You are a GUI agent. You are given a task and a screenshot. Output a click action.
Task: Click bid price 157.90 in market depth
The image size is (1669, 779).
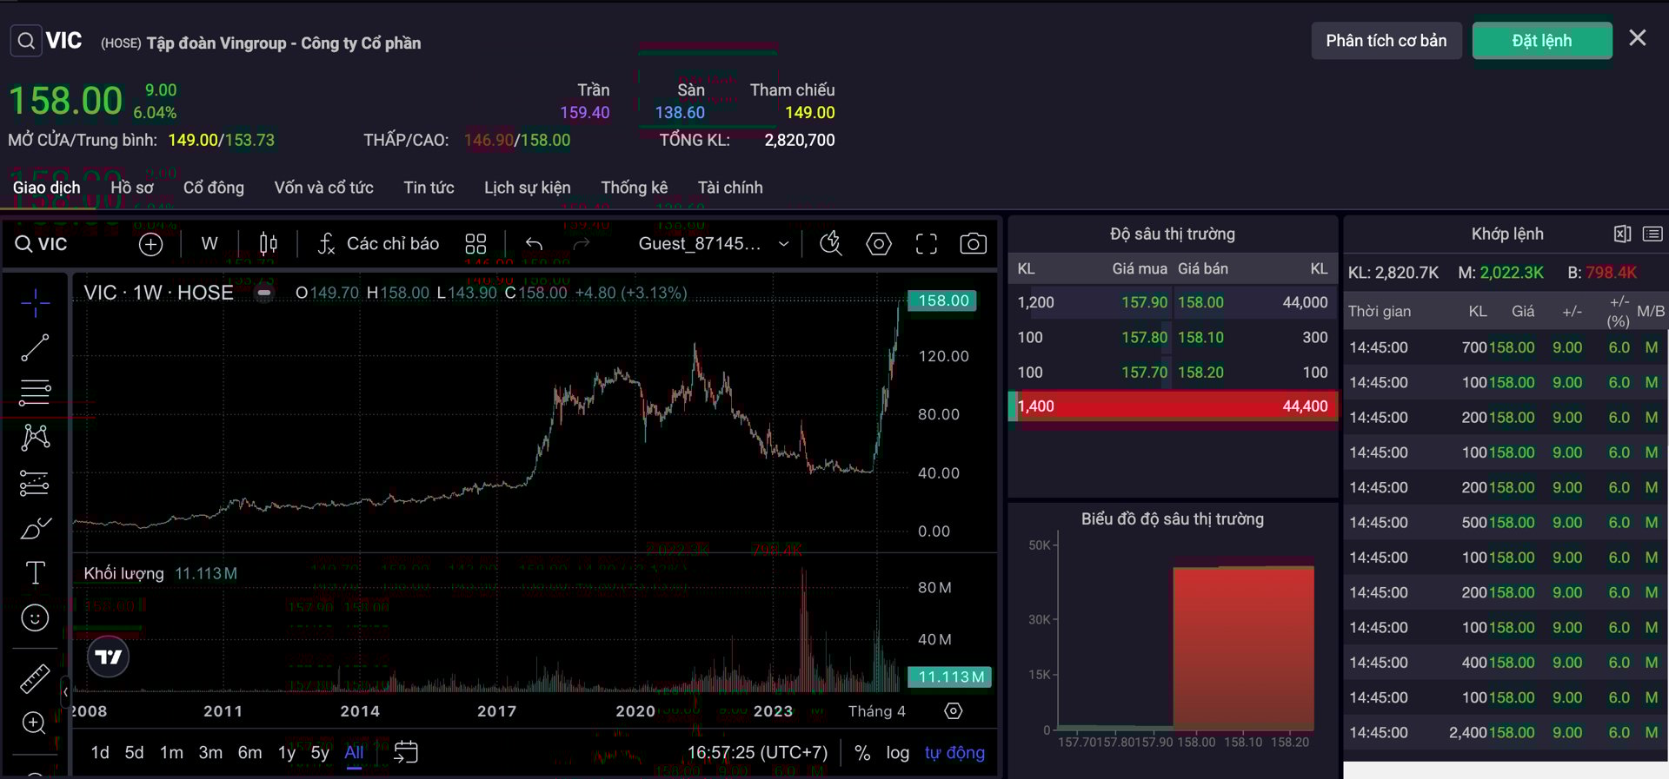click(x=1144, y=302)
